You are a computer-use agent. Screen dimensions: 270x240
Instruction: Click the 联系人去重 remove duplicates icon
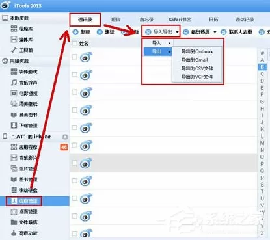point(223,32)
